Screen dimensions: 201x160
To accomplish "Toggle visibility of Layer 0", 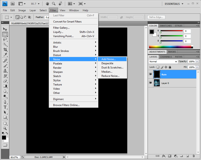I will pyautogui.click(x=151, y=83).
